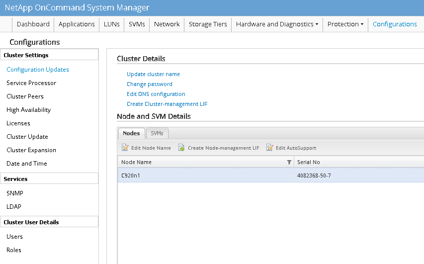The image size is (424, 264).
Task: Switch to the SVMs tab beside Nodes
Action: [157, 133]
